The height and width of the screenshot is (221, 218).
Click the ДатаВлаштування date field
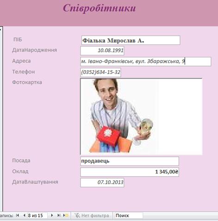point(102,183)
